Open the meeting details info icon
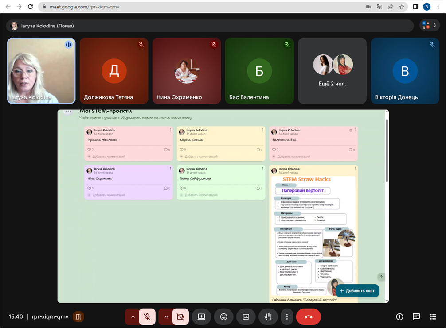 399,317
